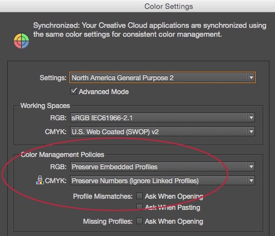This screenshot has height=236, width=275.
Task: Open the Settings preset dropdown
Action: [162, 77]
